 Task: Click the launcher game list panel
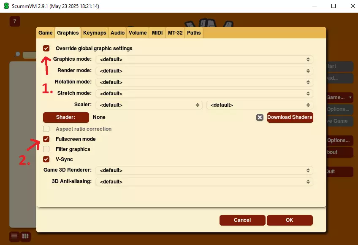(23, 144)
